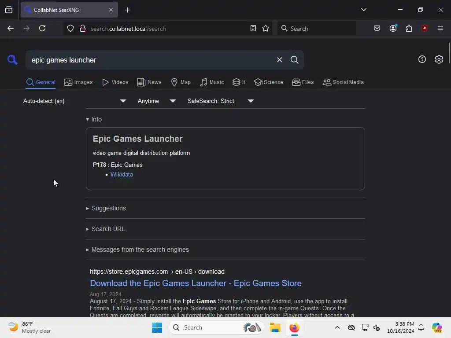
Task: Show hidden system tray icons
Action: coord(337,327)
